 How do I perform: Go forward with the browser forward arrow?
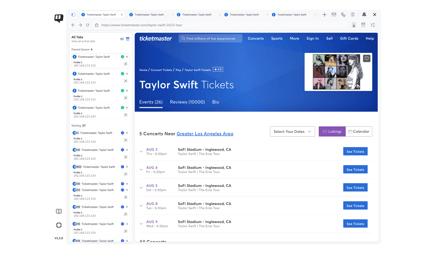80,25
